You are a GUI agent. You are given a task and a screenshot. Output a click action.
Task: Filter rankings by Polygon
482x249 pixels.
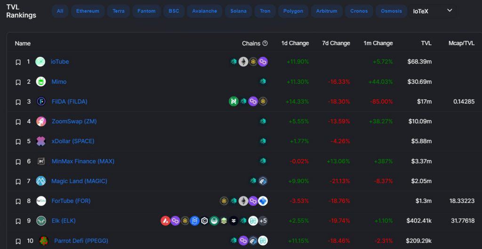point(293,11)
